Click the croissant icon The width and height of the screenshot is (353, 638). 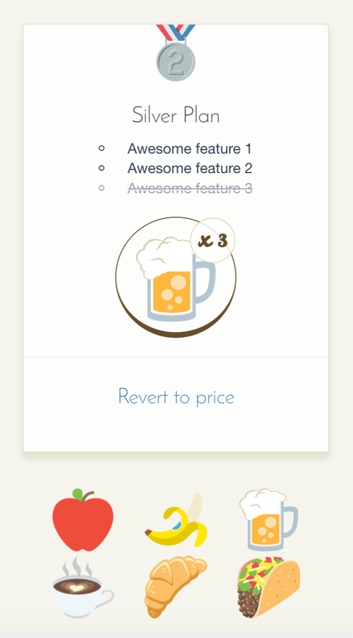pyautogui.click(x=176, y=587)
